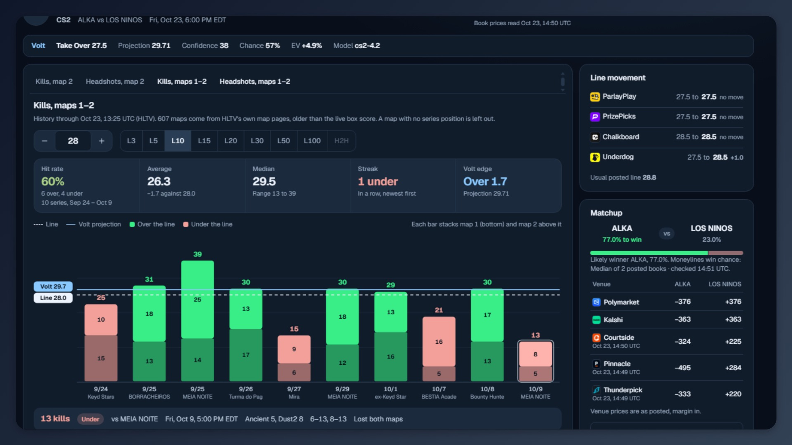Open the Kills, map 2 tab
This screenshot has width=792, height=445.
pyautogui.click(x=54, y=82)
